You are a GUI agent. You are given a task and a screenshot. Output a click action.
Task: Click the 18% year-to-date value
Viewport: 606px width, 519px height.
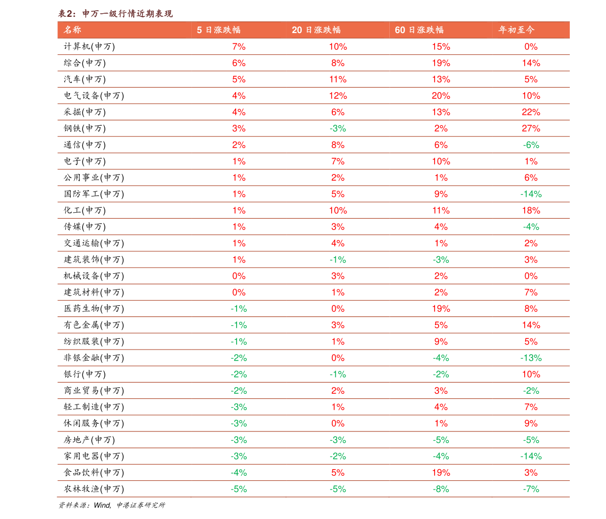(x=531, y=211)
